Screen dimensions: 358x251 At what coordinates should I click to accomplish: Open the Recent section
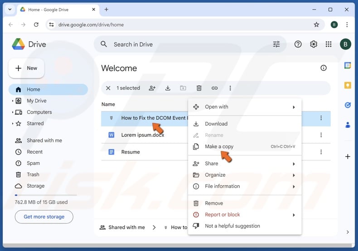coord(48,152)
